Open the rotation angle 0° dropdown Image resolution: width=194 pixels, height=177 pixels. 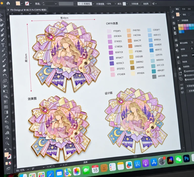pos(43,167)
